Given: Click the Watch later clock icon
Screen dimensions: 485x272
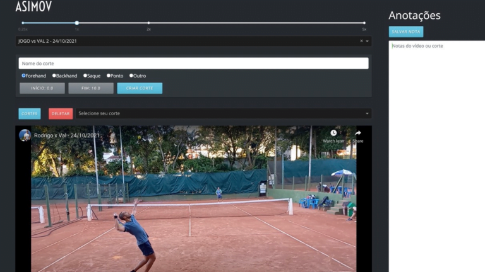Looking at the screenshot, I should 333,133.
